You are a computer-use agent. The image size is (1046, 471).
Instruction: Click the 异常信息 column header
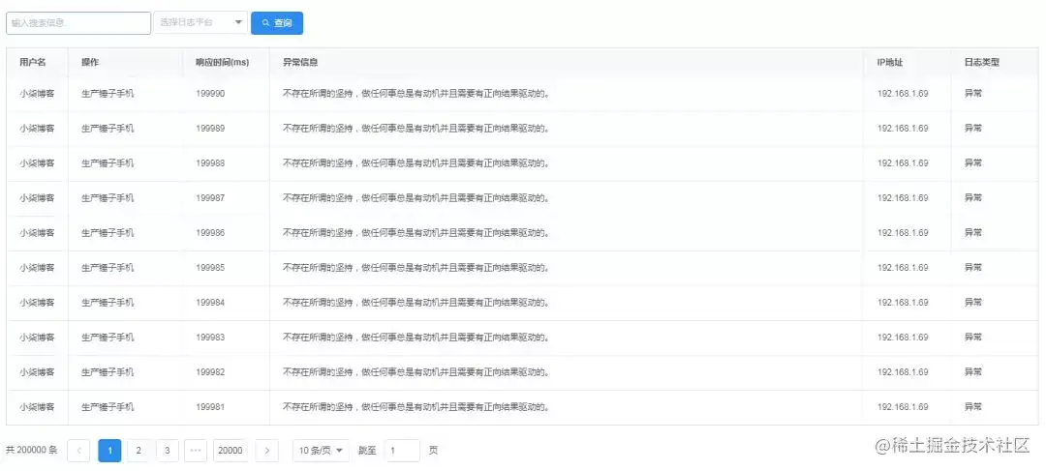tap(299, 62)
